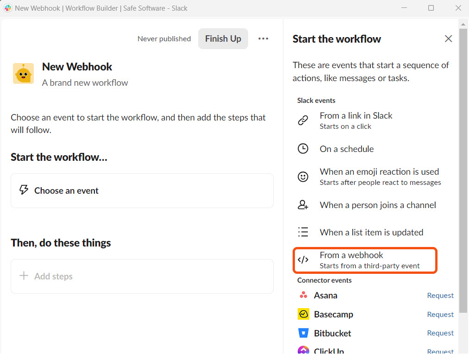Click the Asana connector name

pyautogui.click(x=325, y=295)
